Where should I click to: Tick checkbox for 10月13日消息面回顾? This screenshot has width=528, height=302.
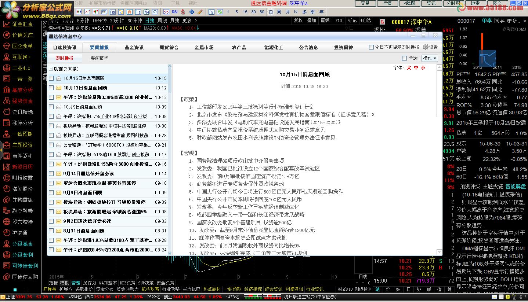(51, 88)
